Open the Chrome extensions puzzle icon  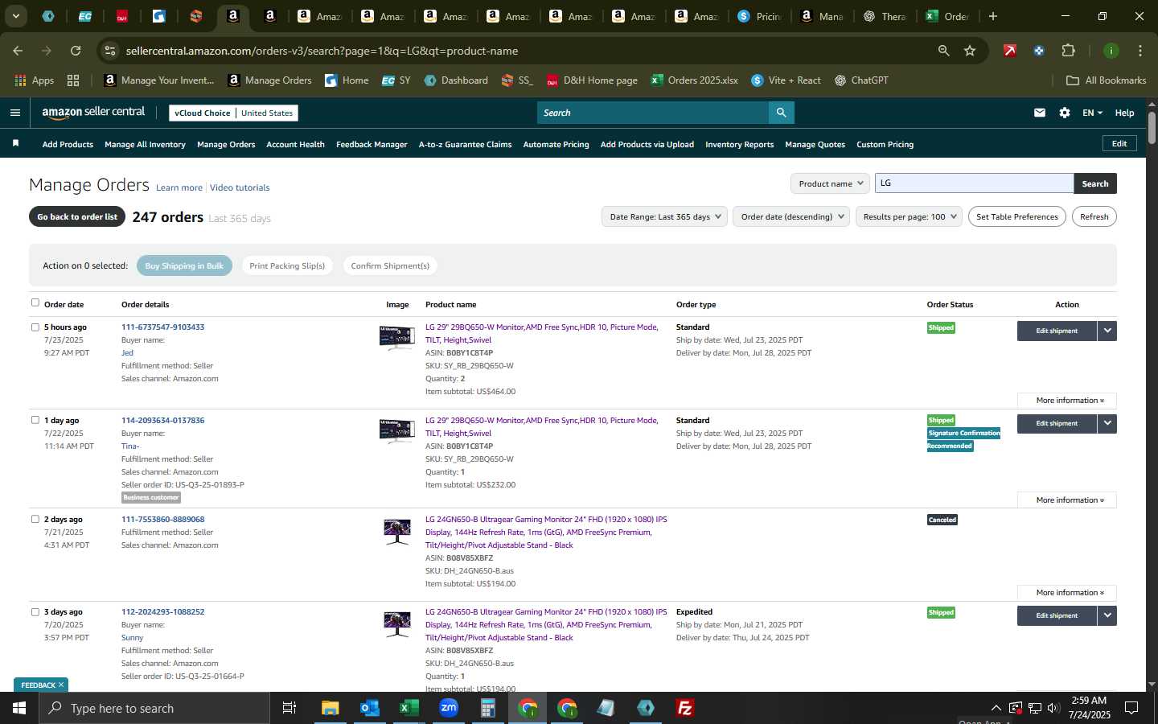(1068, 51)
